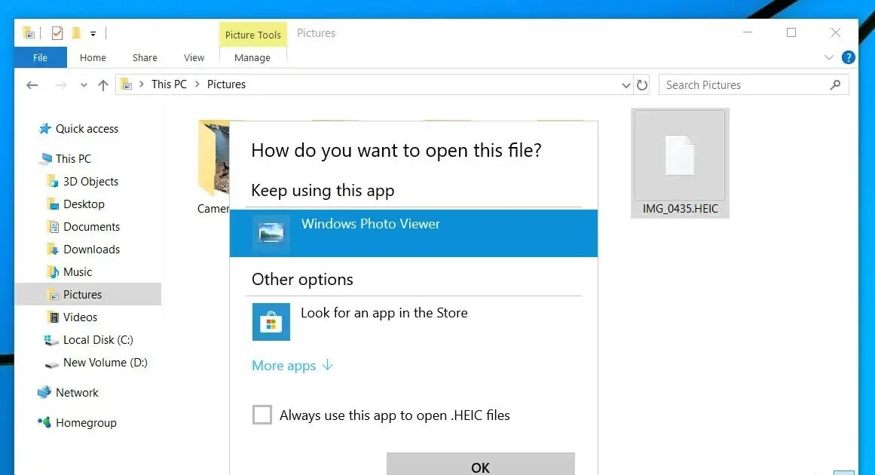
Task: Open the Quick Access Toolbar customize dropdown
Action: coord(93,33)
